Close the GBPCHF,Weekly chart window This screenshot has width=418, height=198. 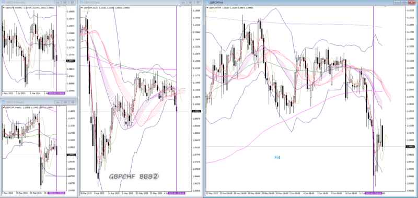coord(72,102)
